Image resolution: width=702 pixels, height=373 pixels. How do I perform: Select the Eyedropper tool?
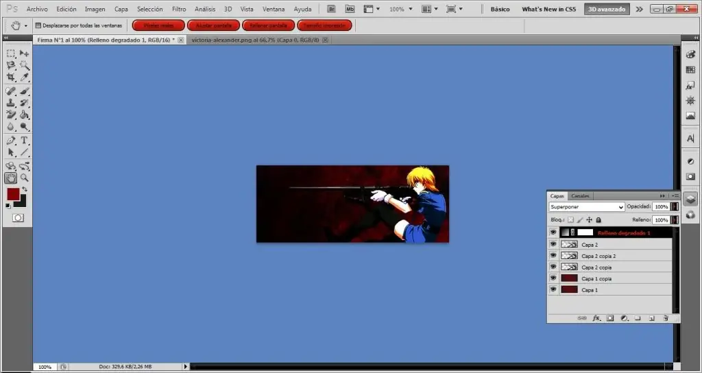(24, 77)
